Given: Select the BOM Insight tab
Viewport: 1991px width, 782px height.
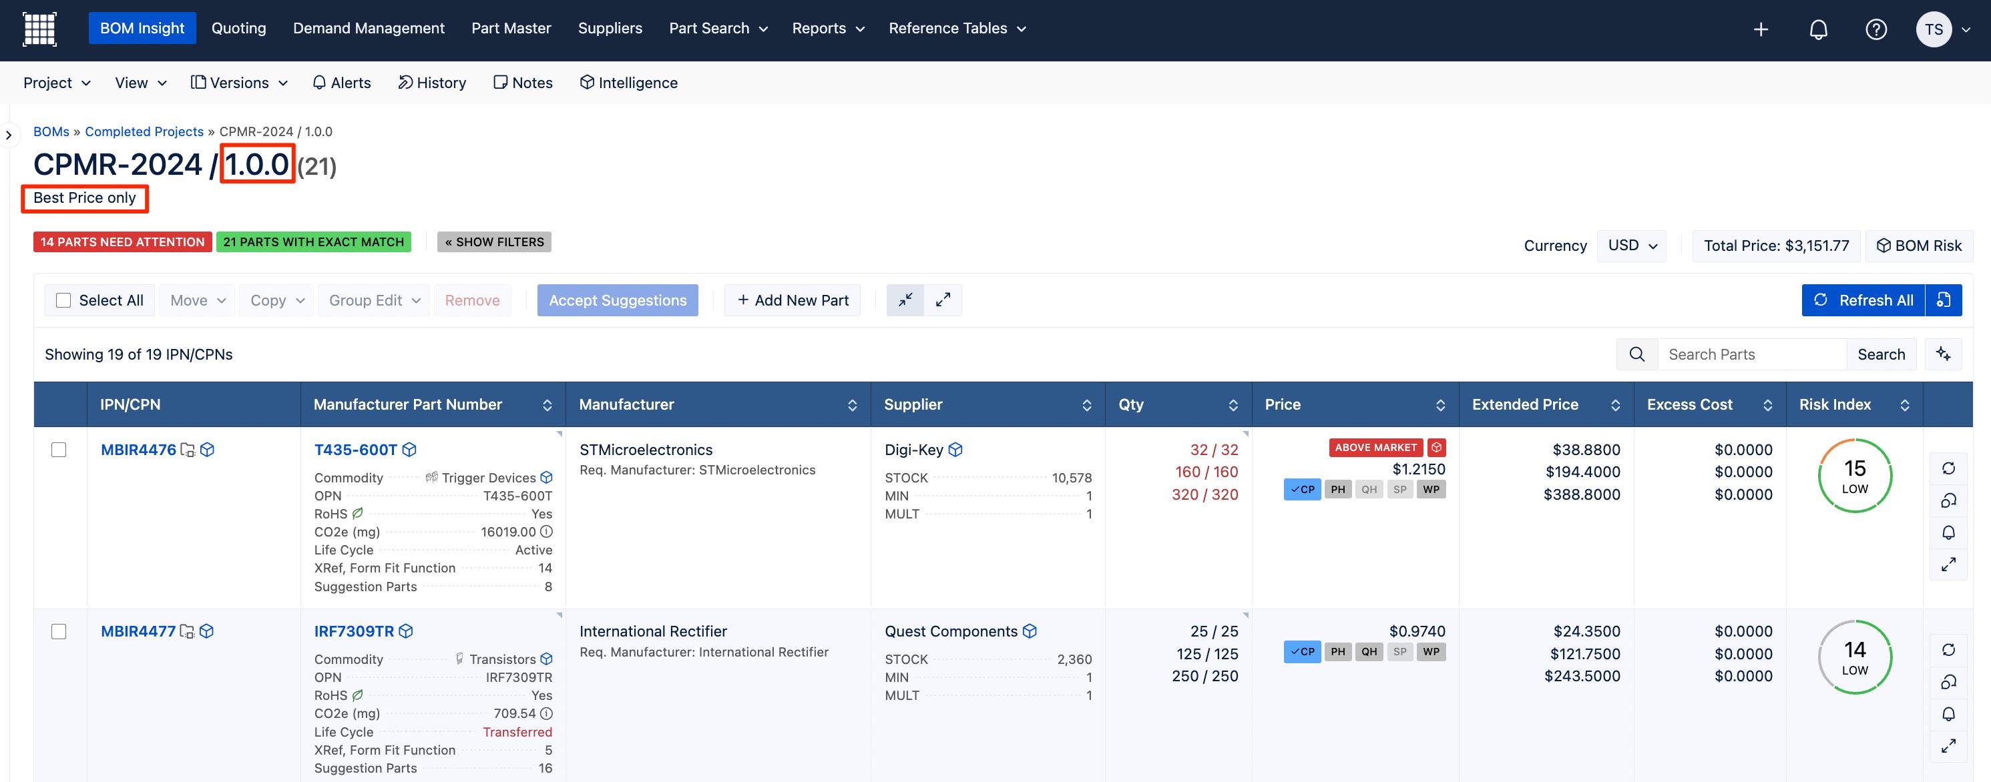Looking at the screenshot, I should (142, 29).
